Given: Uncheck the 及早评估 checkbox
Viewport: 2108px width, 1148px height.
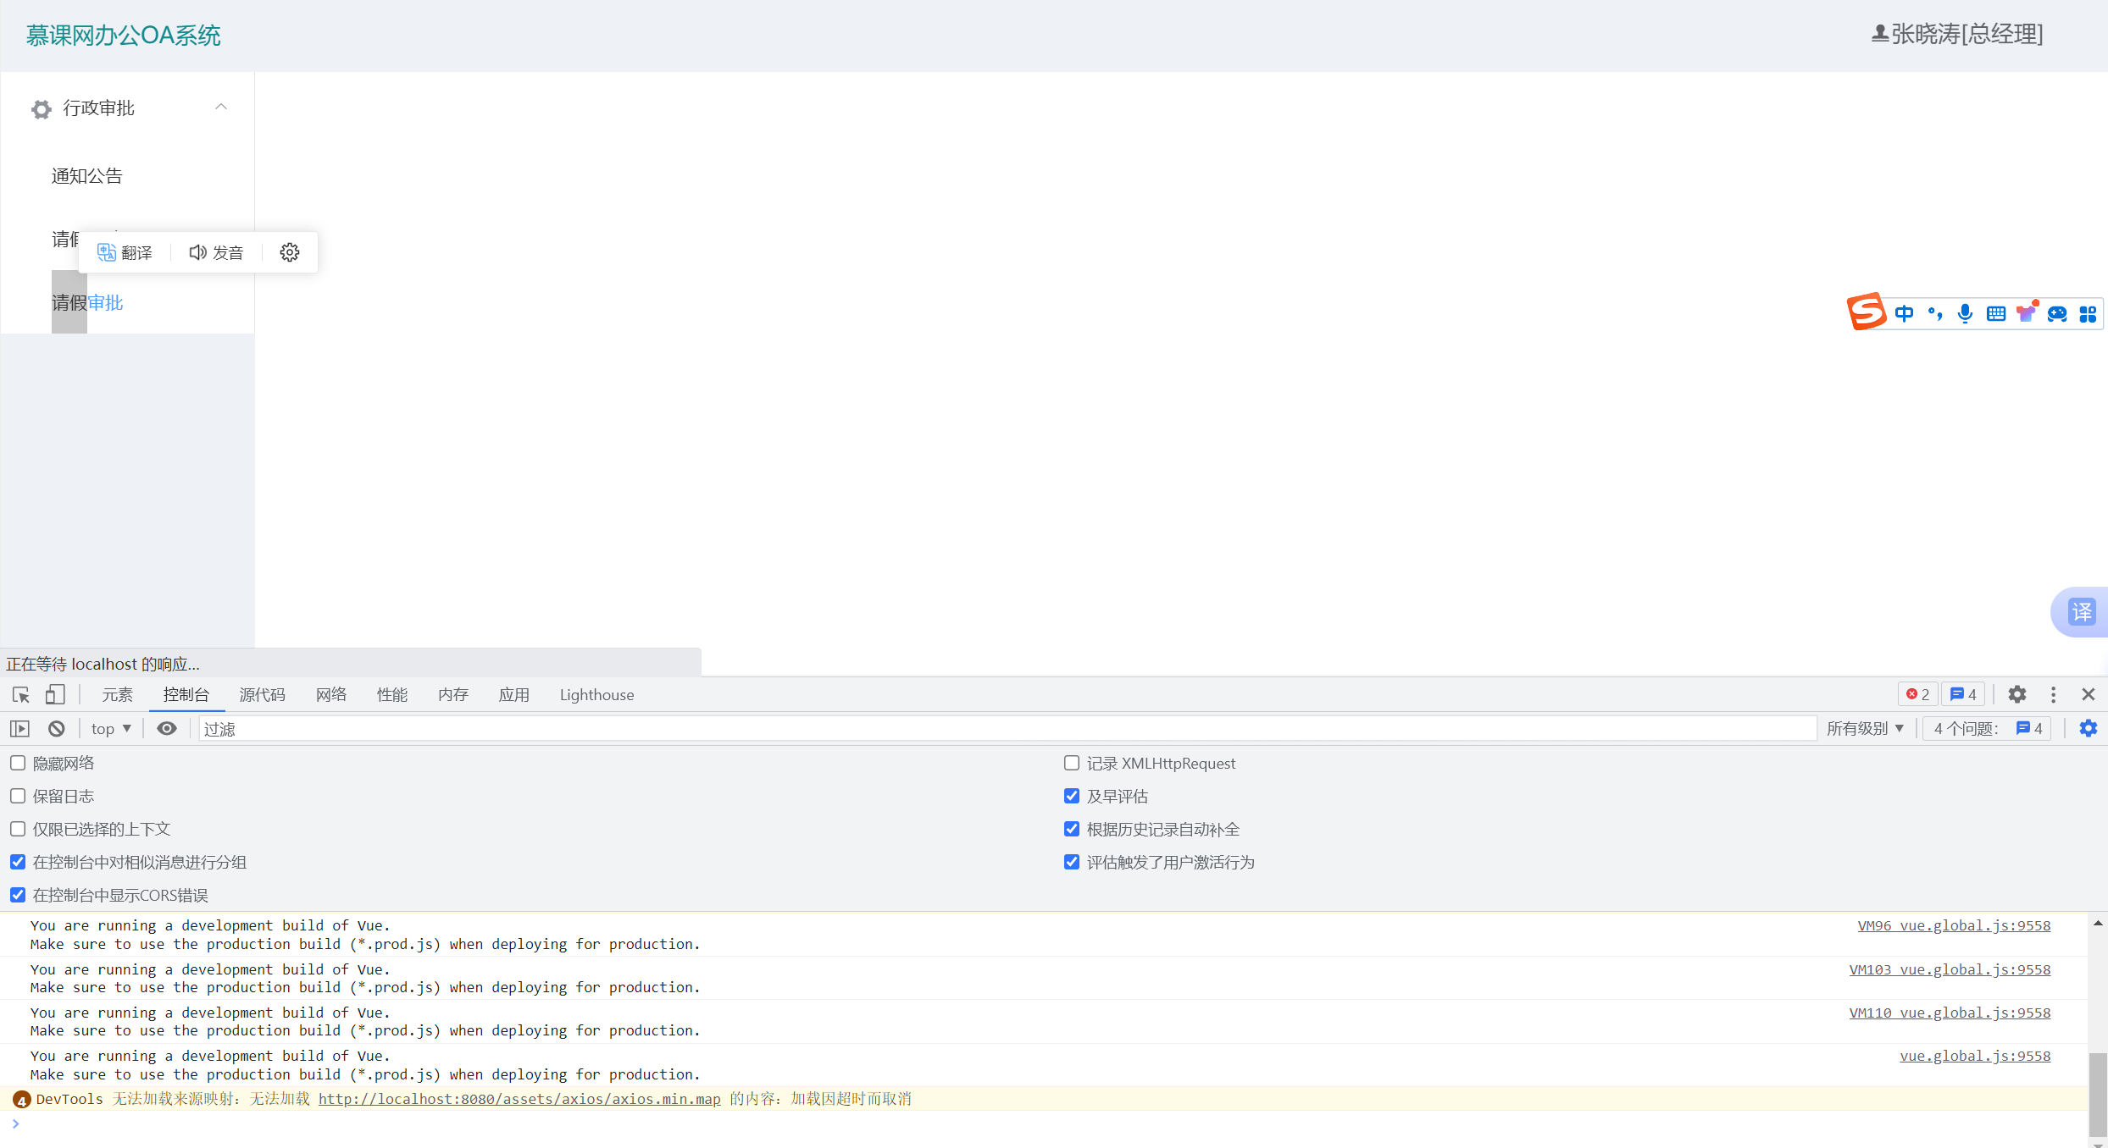Looking at the screenshot, I should (1072, 796).
